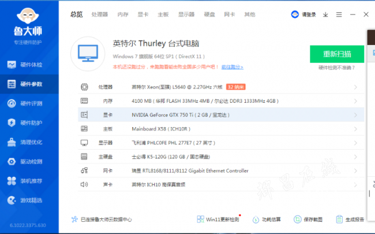
Task: Expand the 主硬盘 row chevron
Action: 355,157
